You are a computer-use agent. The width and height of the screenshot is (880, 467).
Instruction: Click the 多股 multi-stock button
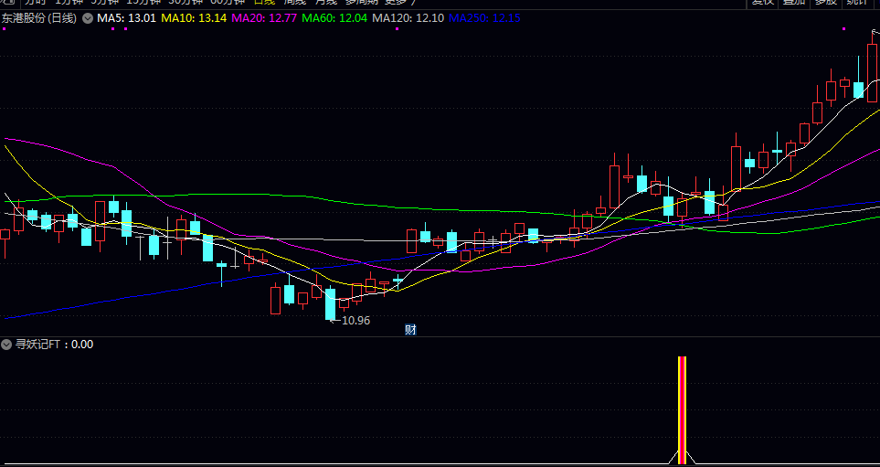coord(825,3)
